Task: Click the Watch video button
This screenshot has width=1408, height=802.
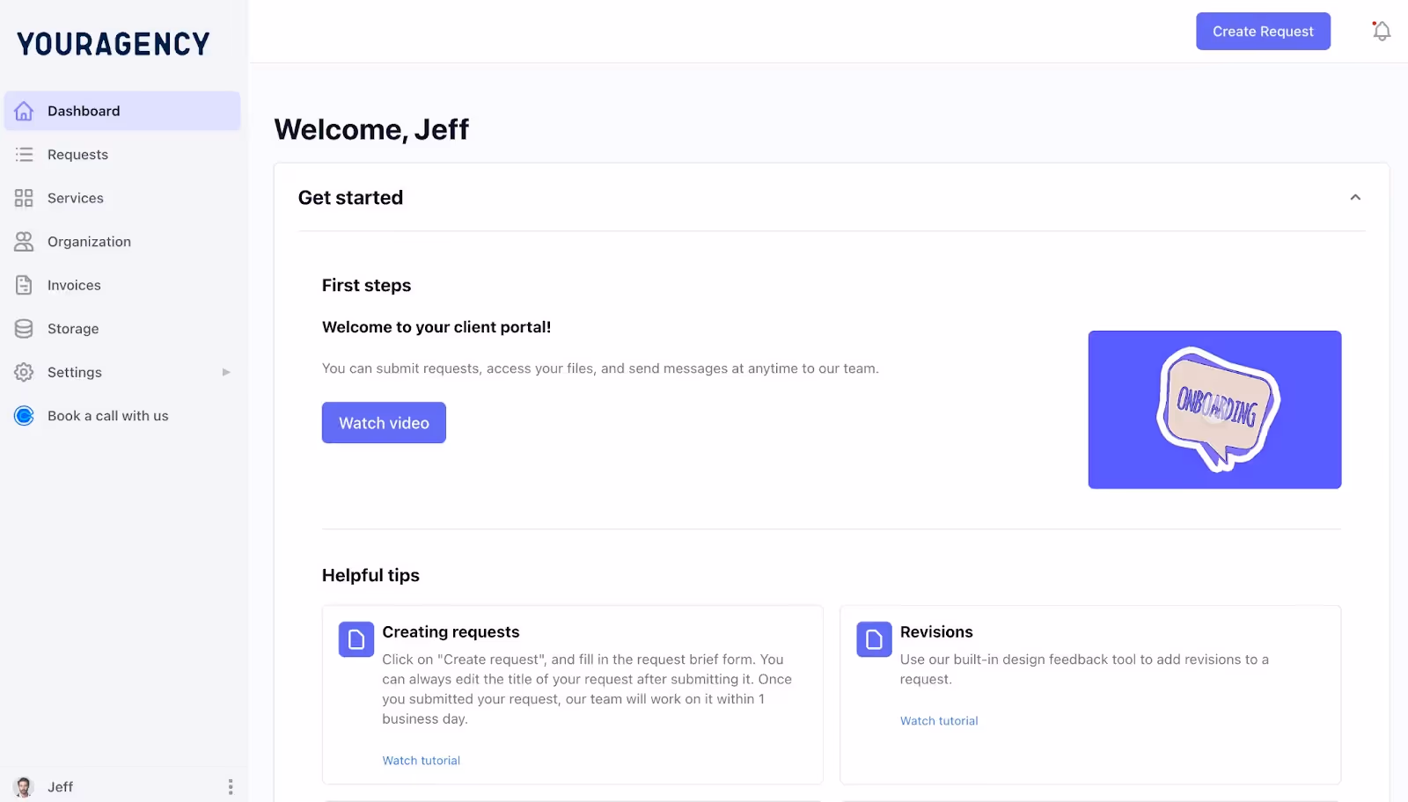Action: pos(384,423)
